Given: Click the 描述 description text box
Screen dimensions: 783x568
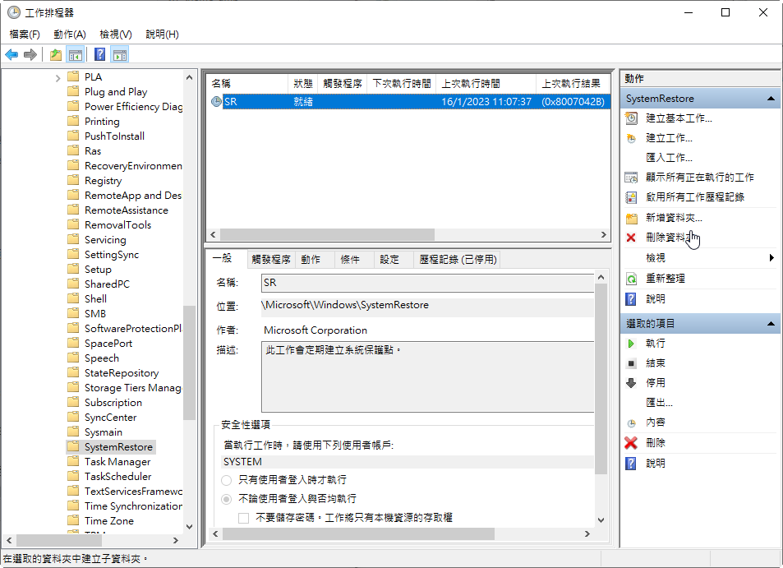Looking at the screenshot, I should [x=427, y=377].
